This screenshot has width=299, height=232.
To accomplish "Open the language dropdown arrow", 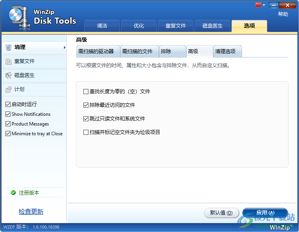I will 264,5.
